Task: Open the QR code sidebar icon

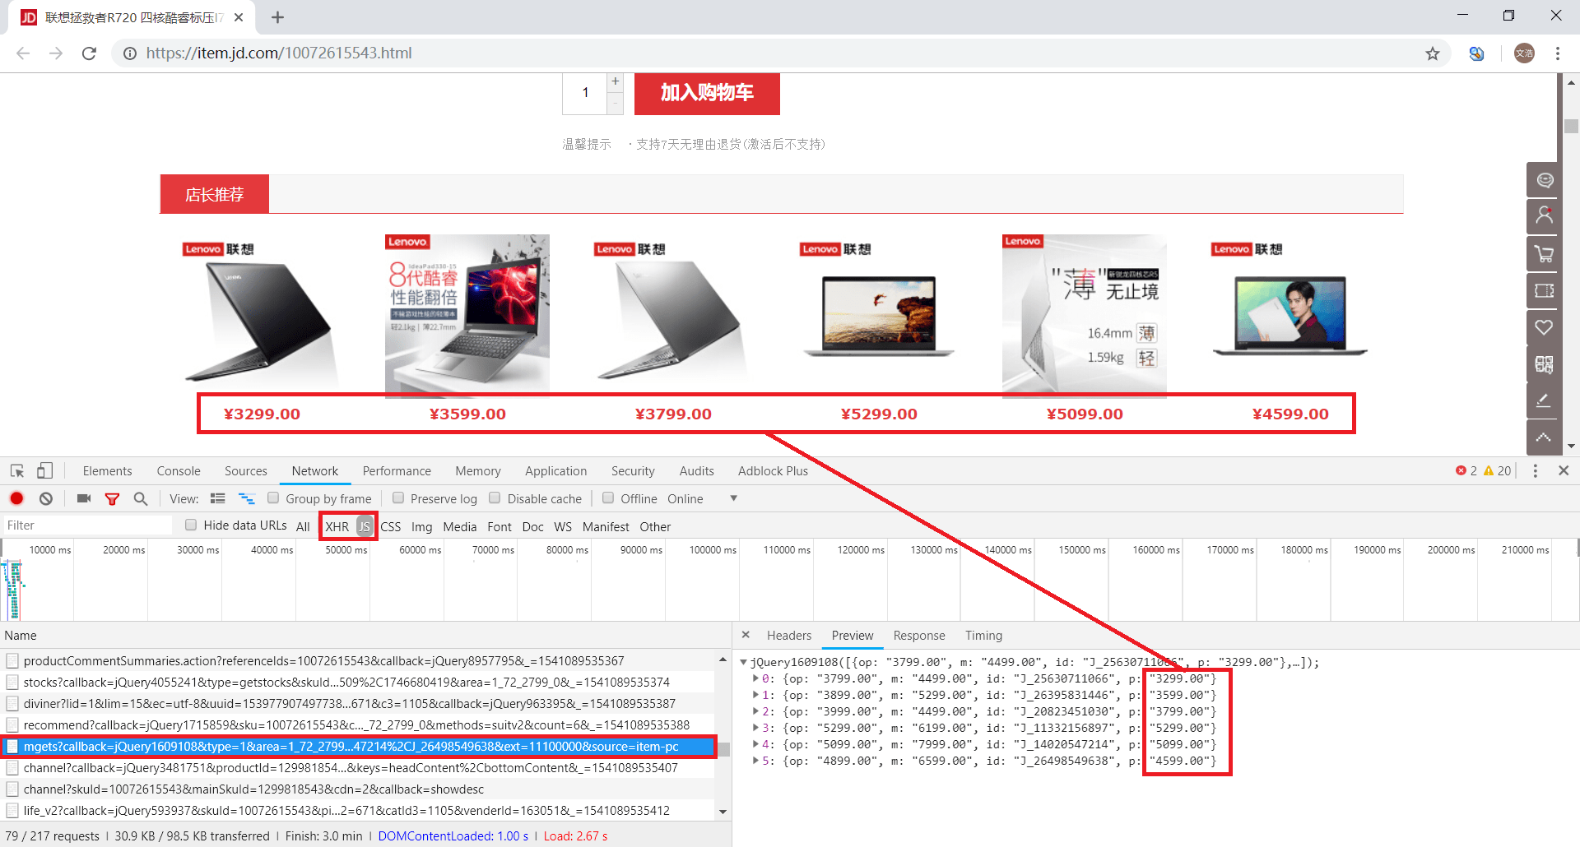Action: pyautogui.click(x=1544, y=364)
